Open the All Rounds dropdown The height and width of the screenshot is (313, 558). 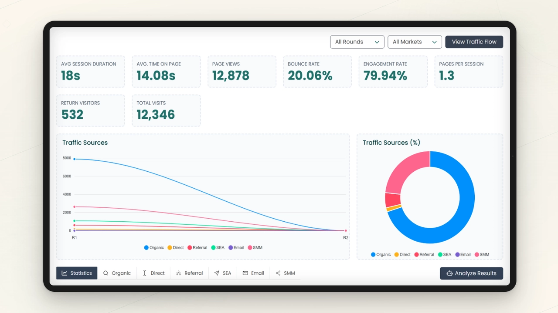pyautogui.click(x=357, y=42)
